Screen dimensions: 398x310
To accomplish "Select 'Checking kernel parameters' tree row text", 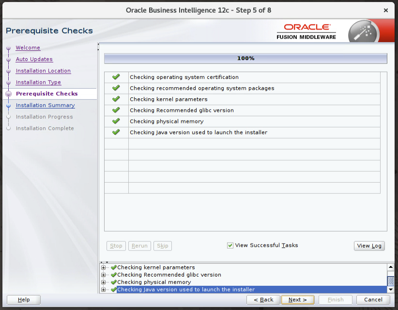I will click(156, 267).
